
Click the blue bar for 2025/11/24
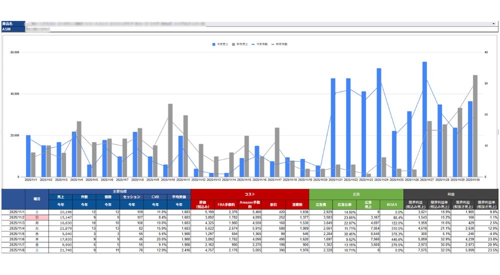point(379,122)
